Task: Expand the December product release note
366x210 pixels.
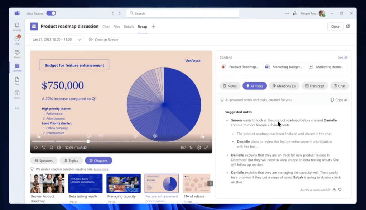Action: click(227, 155)
